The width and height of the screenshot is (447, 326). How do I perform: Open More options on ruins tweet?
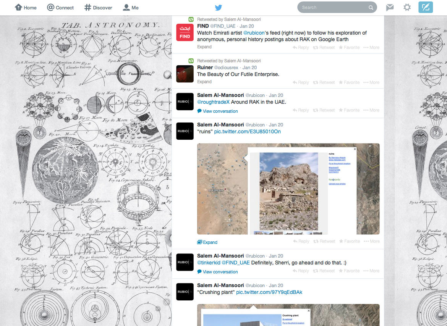pyautogui.click(x=371, y=241)
